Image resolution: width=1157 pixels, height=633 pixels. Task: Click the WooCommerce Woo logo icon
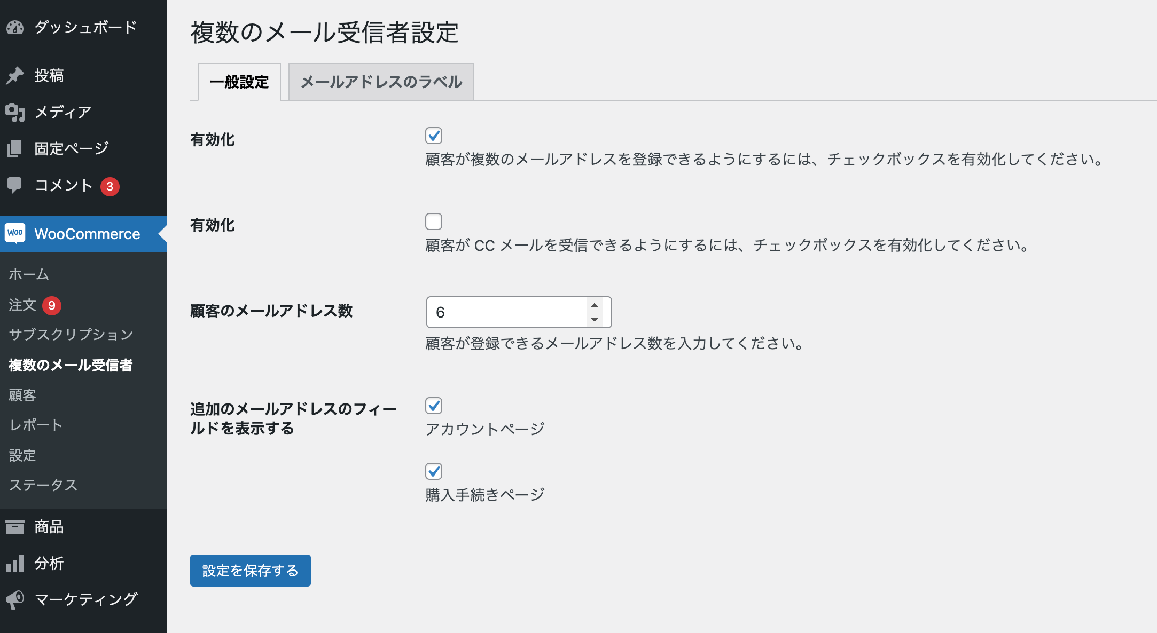coord(15,233)
